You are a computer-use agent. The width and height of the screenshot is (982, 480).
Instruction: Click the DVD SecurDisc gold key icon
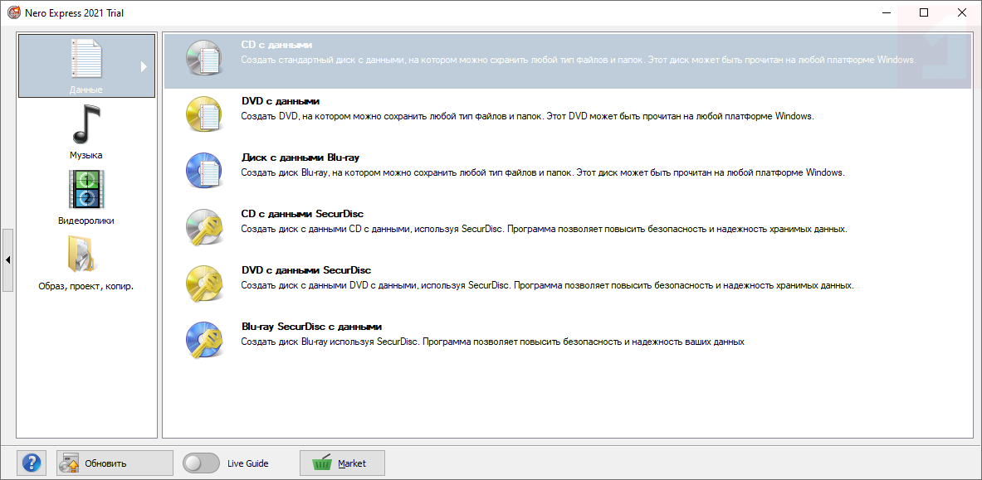(x=204, y=283)
